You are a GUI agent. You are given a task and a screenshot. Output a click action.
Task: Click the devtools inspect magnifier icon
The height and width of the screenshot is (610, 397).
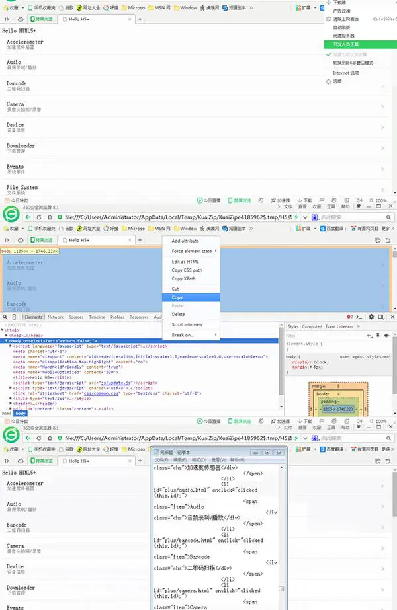pos(5,317)
